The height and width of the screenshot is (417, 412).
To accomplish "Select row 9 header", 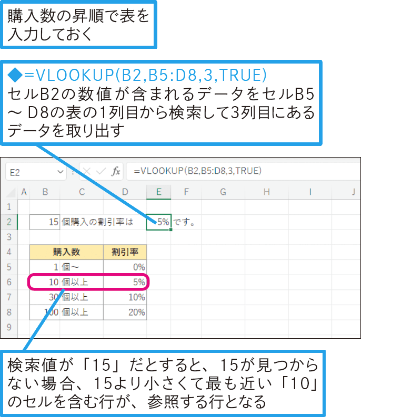I will [x=9, y=327].
